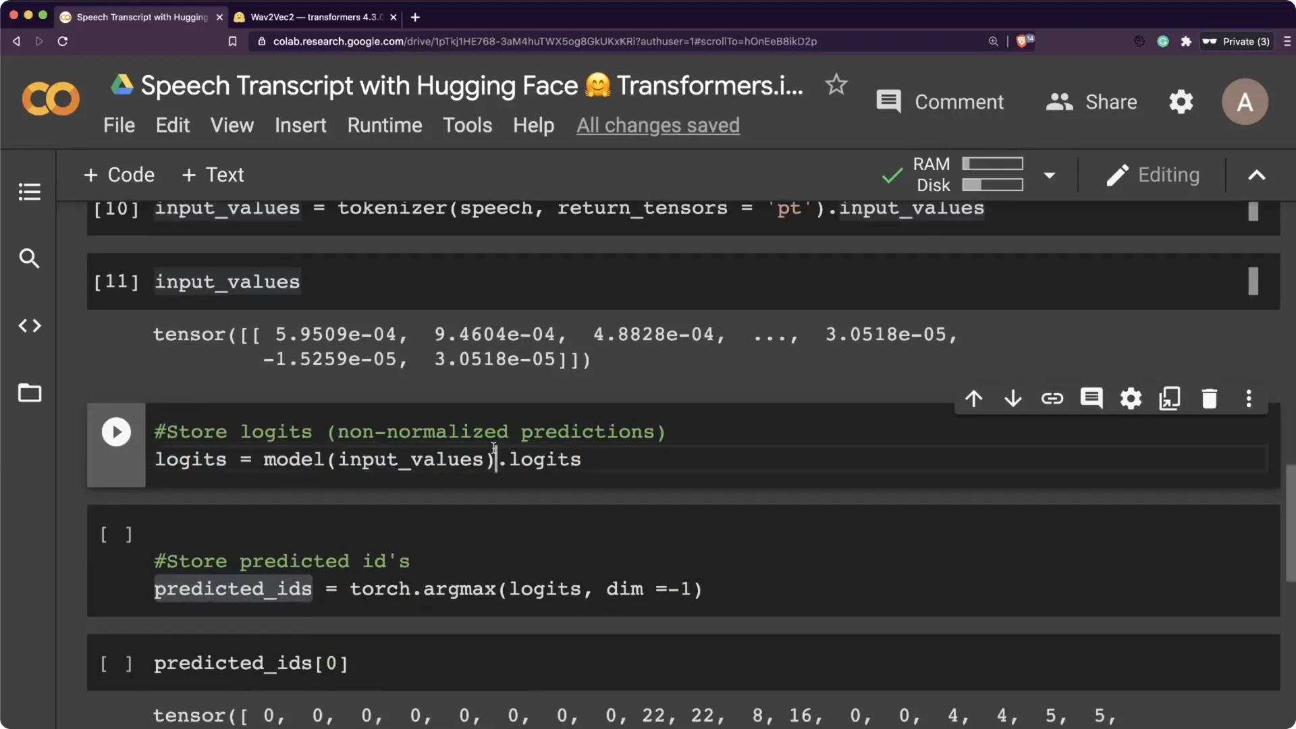This screenshot has height=729, width=1296.
Task: Open the code snippets panel
Action: [29, 325]
